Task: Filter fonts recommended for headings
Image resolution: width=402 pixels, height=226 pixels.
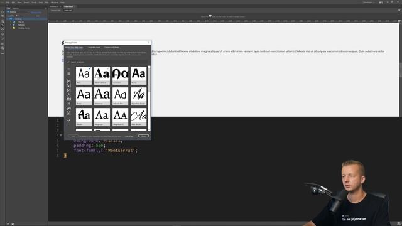Action: click(x=68, y=68)
